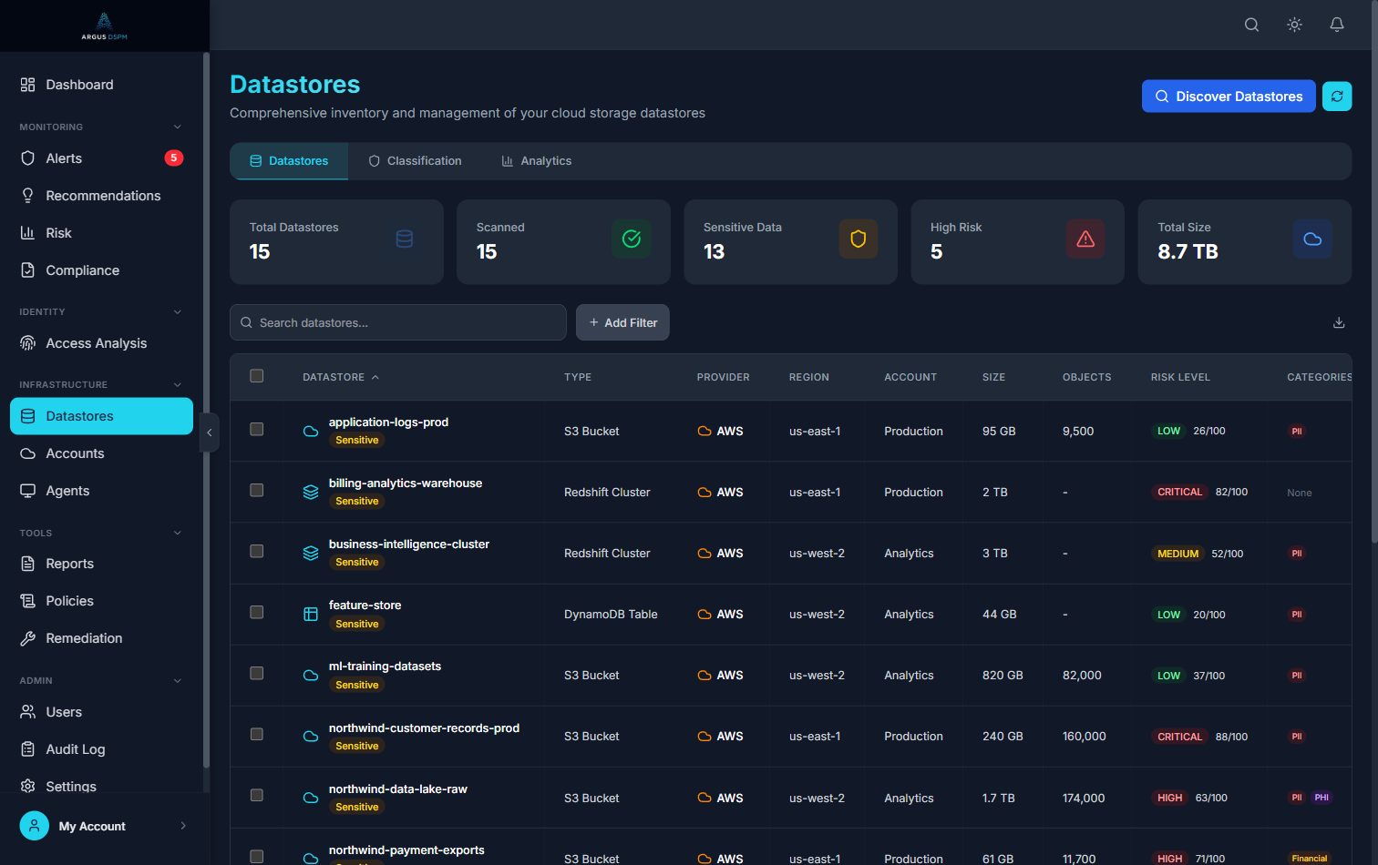Click the search icon in top bar
The image size is (1378, 865).
(1251, 25)
